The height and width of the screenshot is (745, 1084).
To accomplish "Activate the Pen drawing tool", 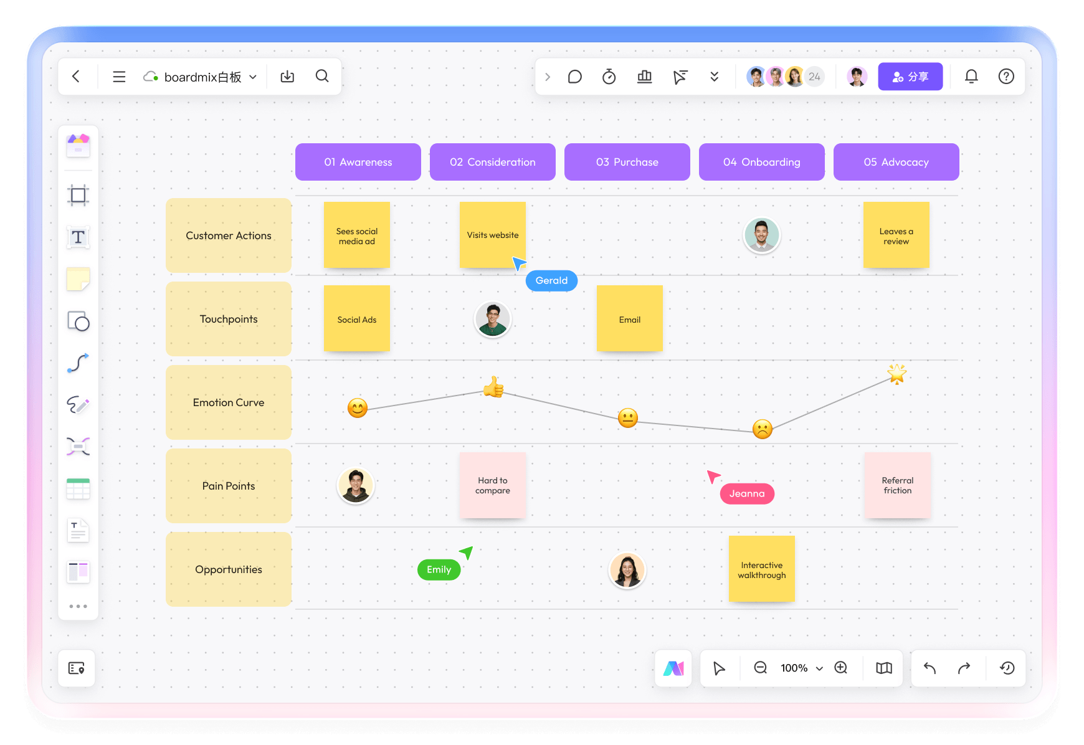I will pyautogui.click(x=78, y=405).
